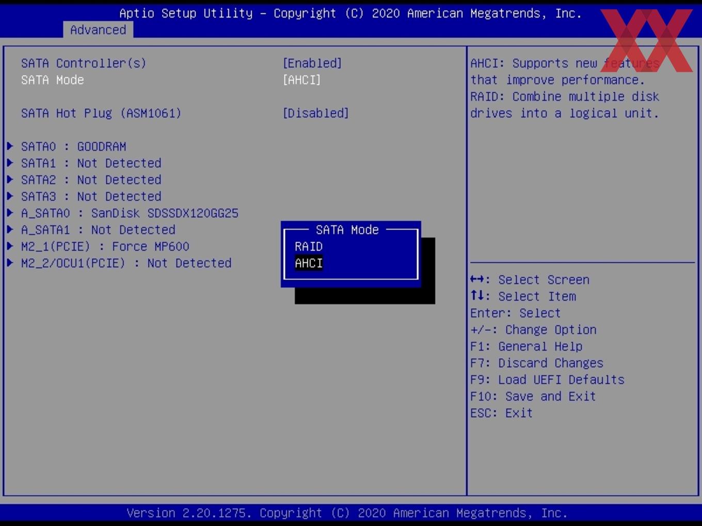The width and height of the screenshot is (702, 526).
Task: Click the Version 2.20.1275 footer text
Action: pos(347,513)
